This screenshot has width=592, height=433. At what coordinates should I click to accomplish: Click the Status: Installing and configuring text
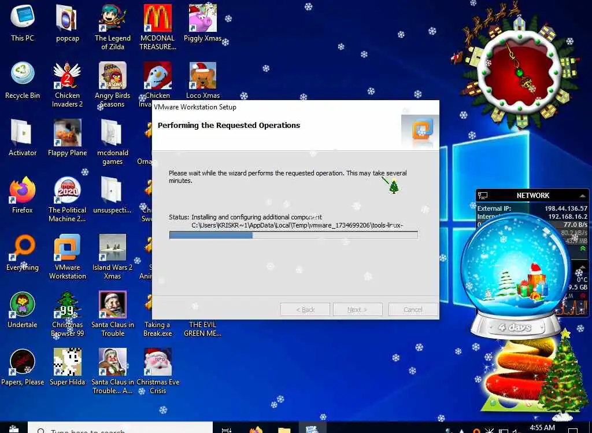(x=245, y=217)
